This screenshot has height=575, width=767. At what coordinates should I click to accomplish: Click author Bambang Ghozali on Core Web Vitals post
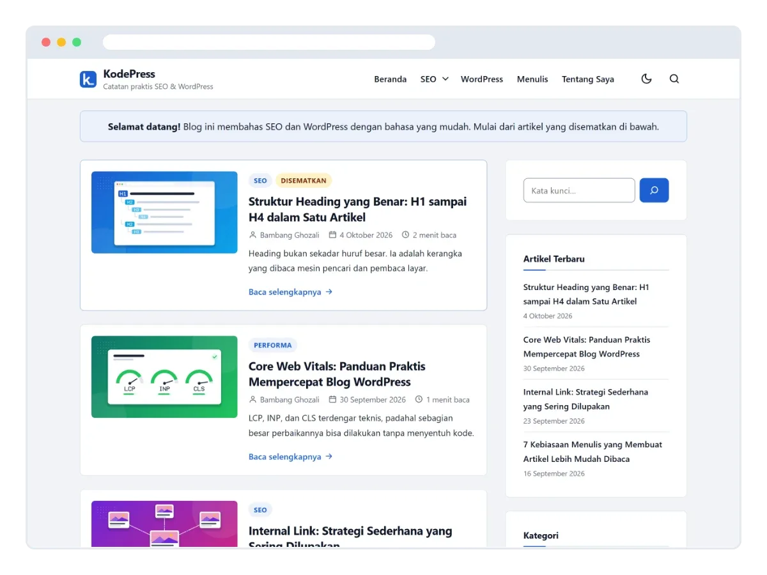point(284,400)
